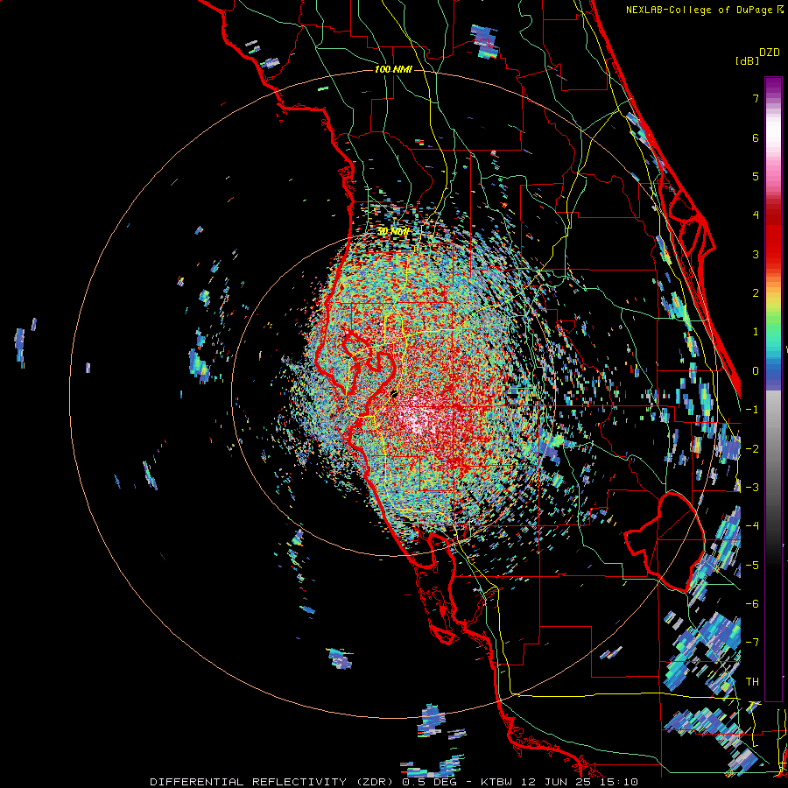The image size is (788, 788).
Task: Click the legend value -6
Action: [752, 603]
